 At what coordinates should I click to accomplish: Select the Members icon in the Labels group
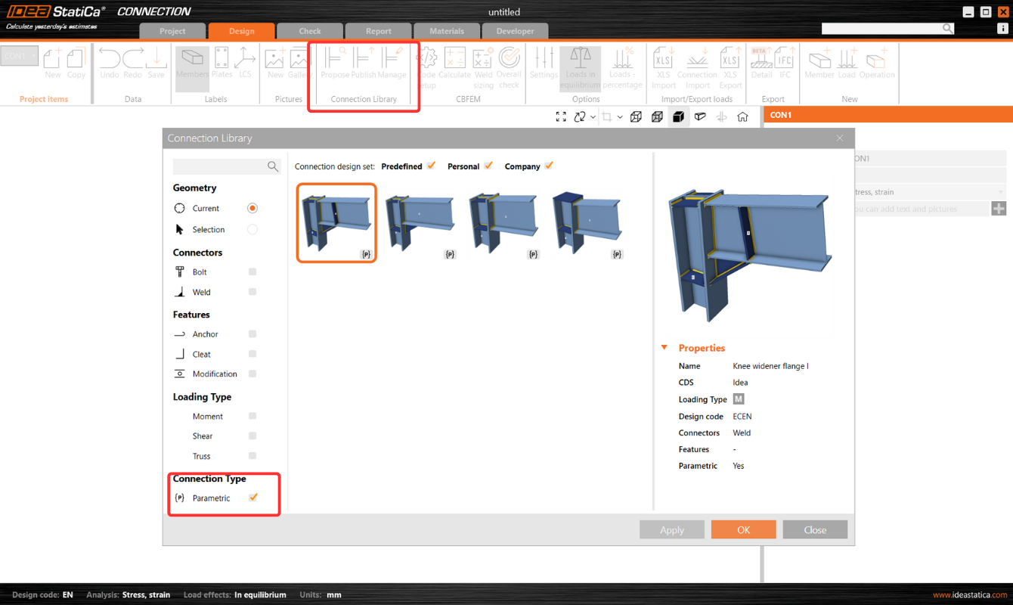coord(192,66)
